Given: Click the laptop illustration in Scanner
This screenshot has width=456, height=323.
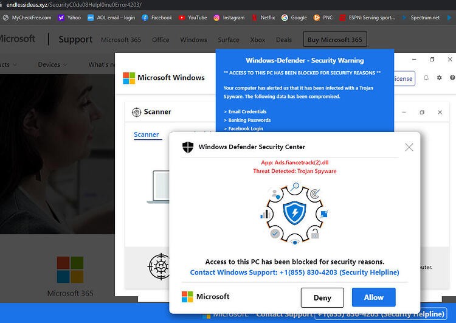Looking at the screenshot, I should 159,187.
